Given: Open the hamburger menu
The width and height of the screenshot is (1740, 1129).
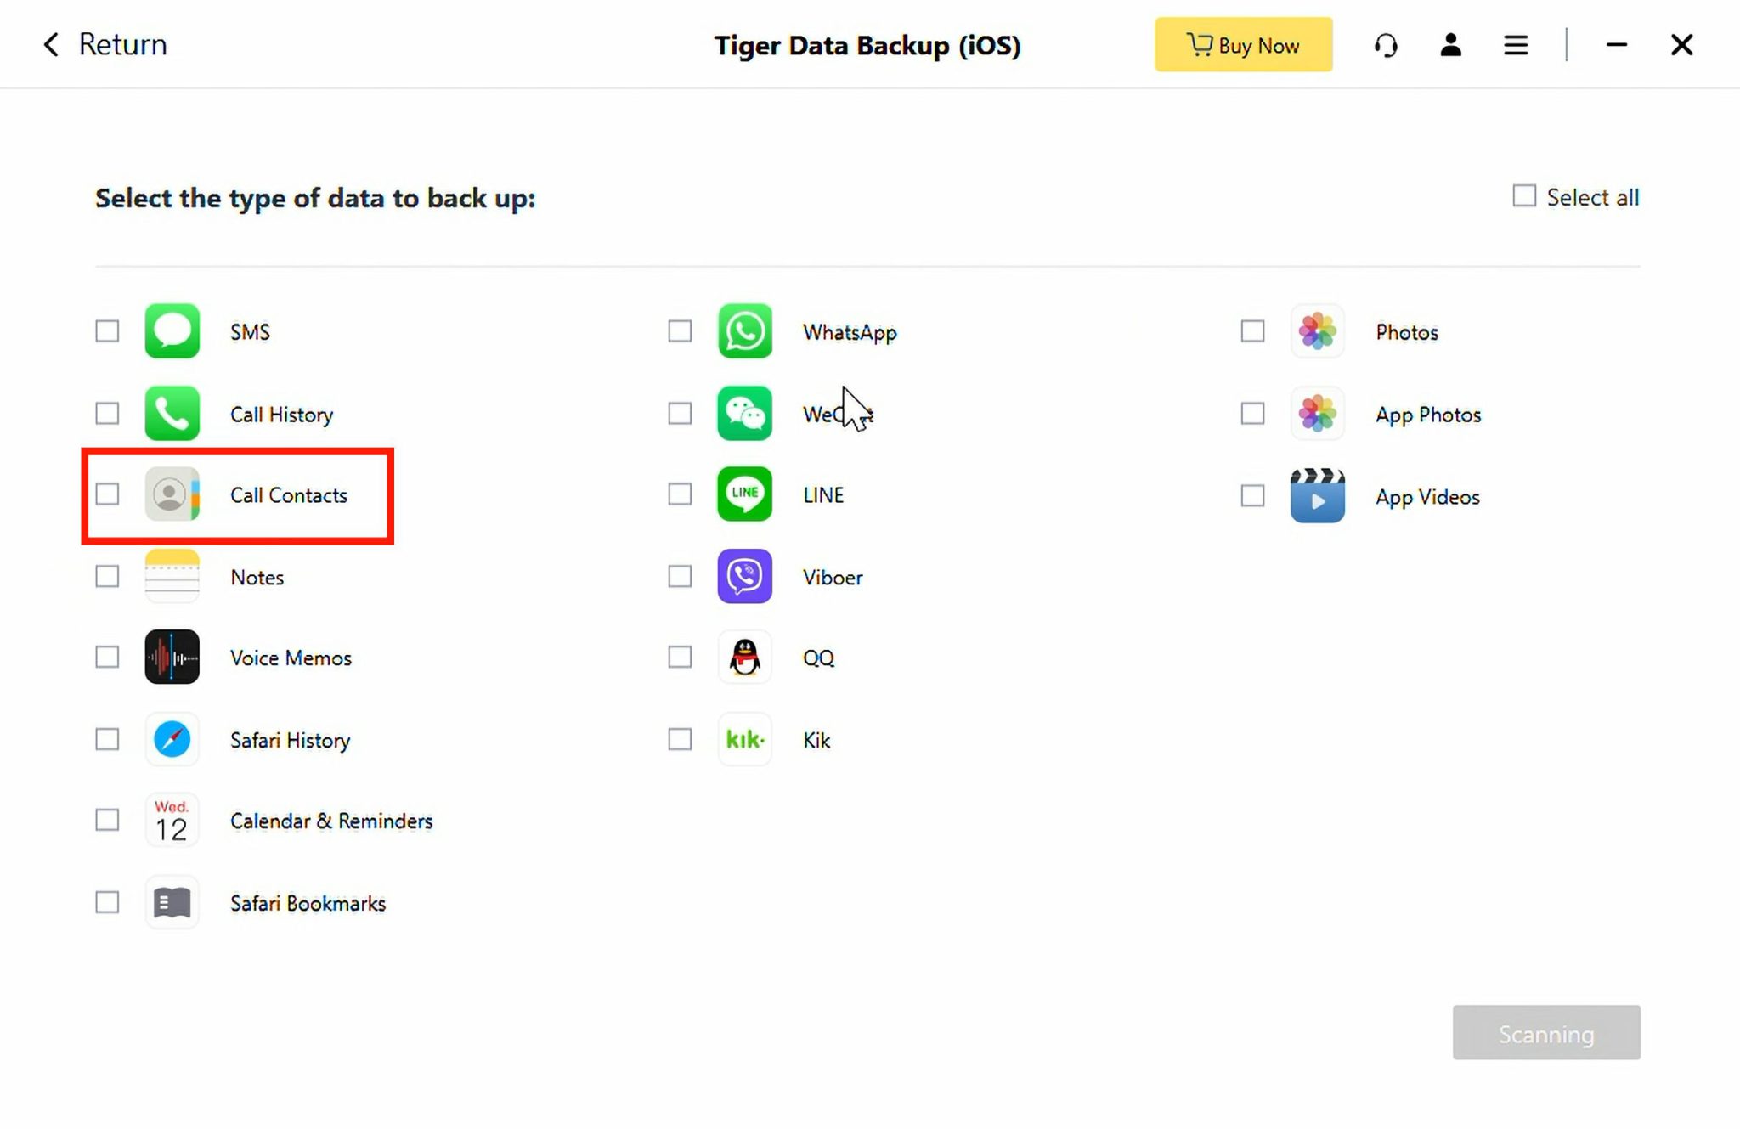Looking at the screenshot, I should pos(1516,45).
